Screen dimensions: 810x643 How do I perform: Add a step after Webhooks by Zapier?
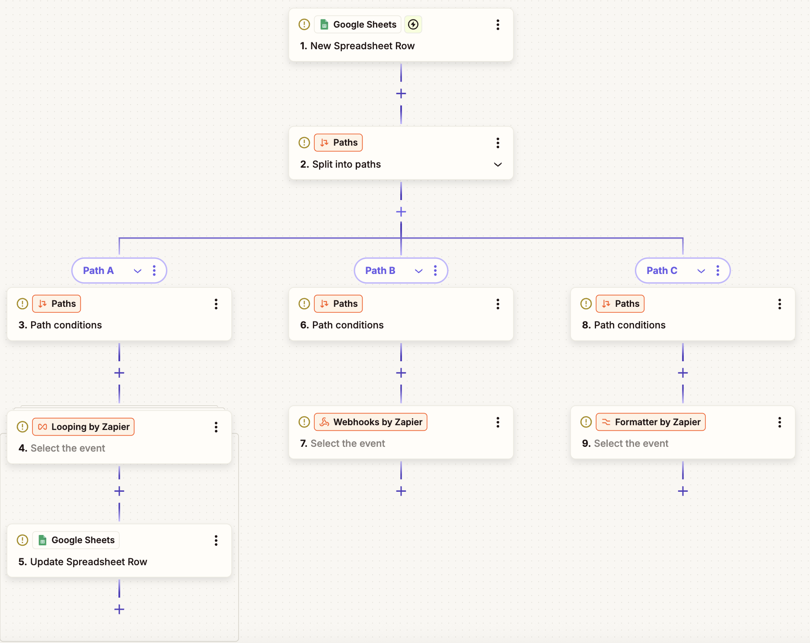coord(401,491)
